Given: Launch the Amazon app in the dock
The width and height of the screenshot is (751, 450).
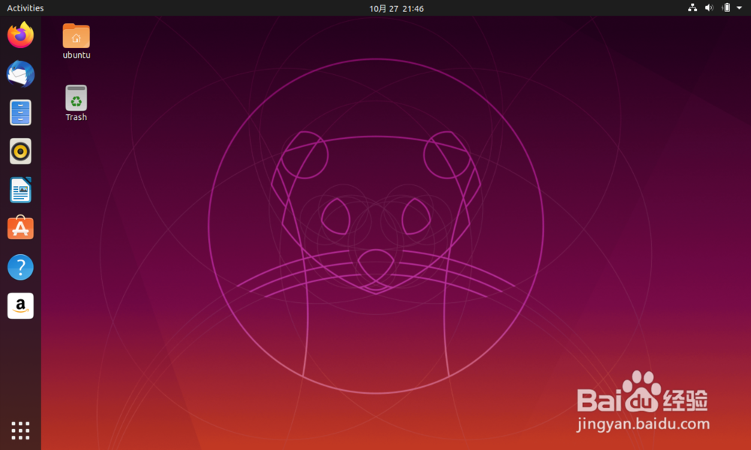Looking at the screenshot, I should click(20, 305).
